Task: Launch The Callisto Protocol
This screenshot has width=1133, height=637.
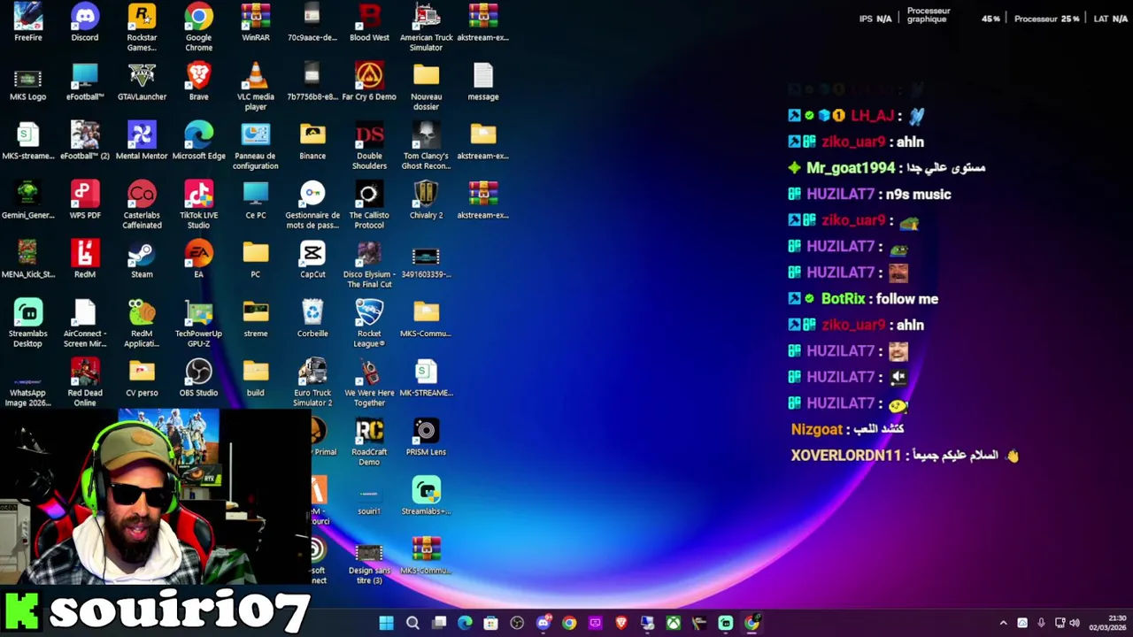Action: click(369, 205)
